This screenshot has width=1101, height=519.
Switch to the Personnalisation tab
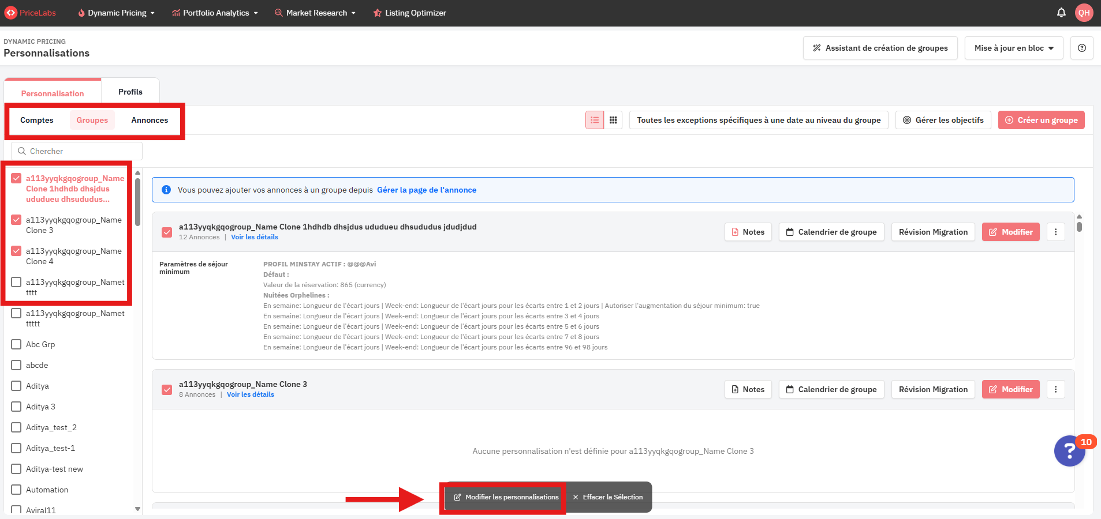[x=53, y=93]
